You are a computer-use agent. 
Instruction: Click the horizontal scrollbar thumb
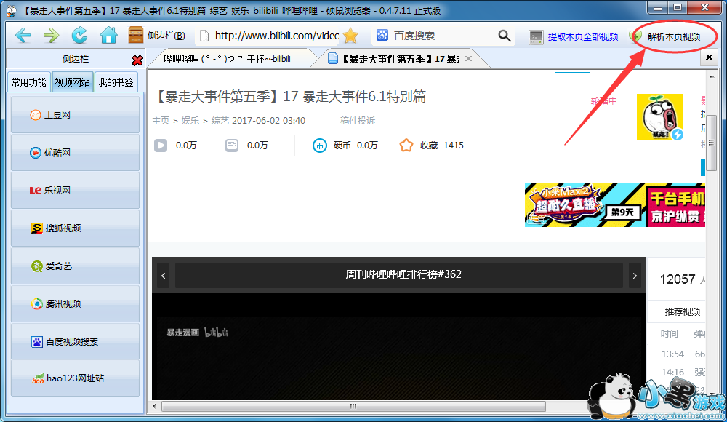(353, 406)
